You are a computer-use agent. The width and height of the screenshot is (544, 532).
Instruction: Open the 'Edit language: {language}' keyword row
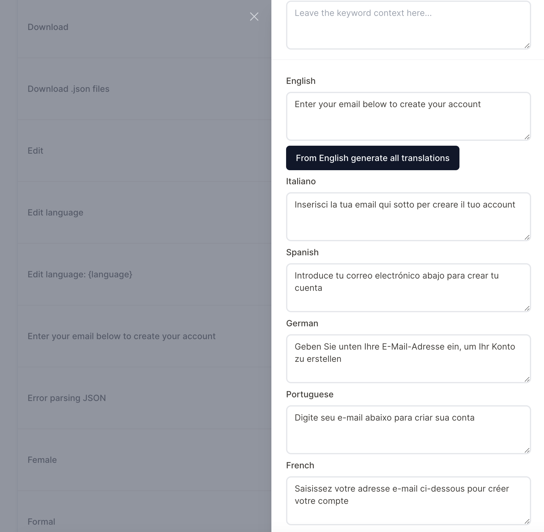coord(145,274)
